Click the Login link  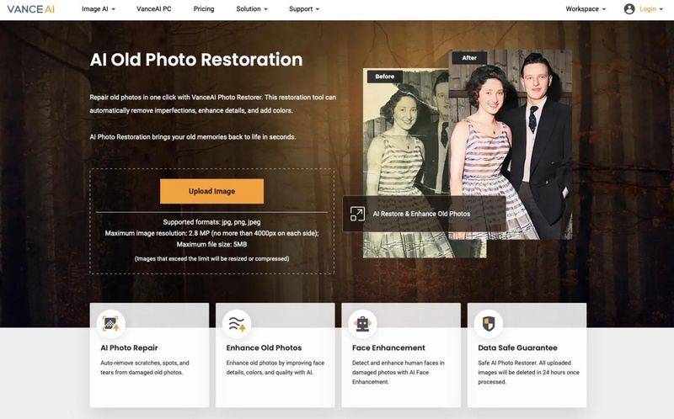pyautogui.click(x=647, y=9)
